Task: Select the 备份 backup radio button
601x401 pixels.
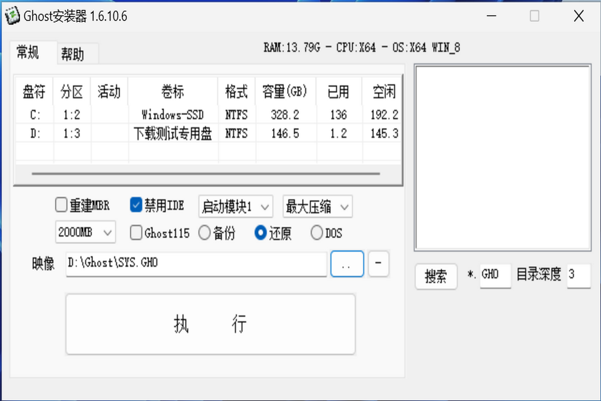Action: point(205,233)
